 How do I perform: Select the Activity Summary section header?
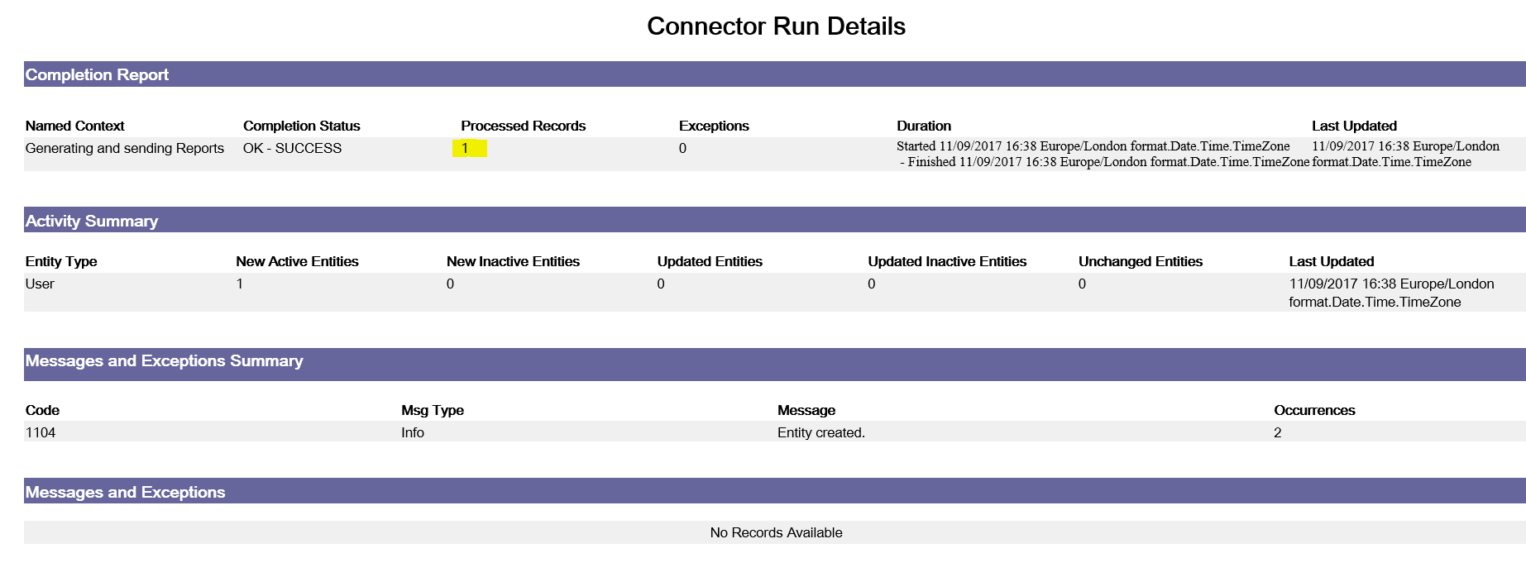coord(774,221)
